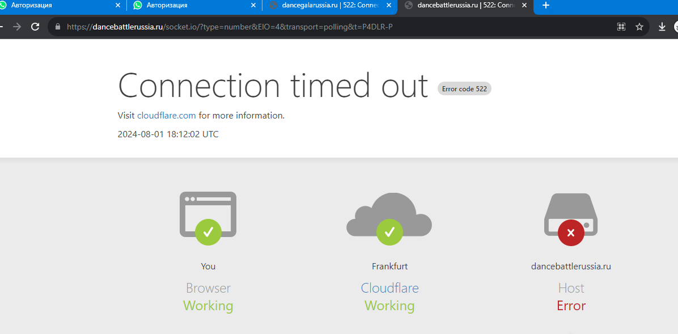
Task: Close the first Авторизация tab
Action: click(x=118, y=5)
